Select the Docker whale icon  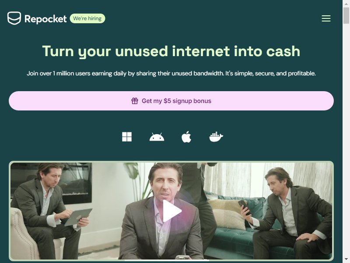coord(216,137)
